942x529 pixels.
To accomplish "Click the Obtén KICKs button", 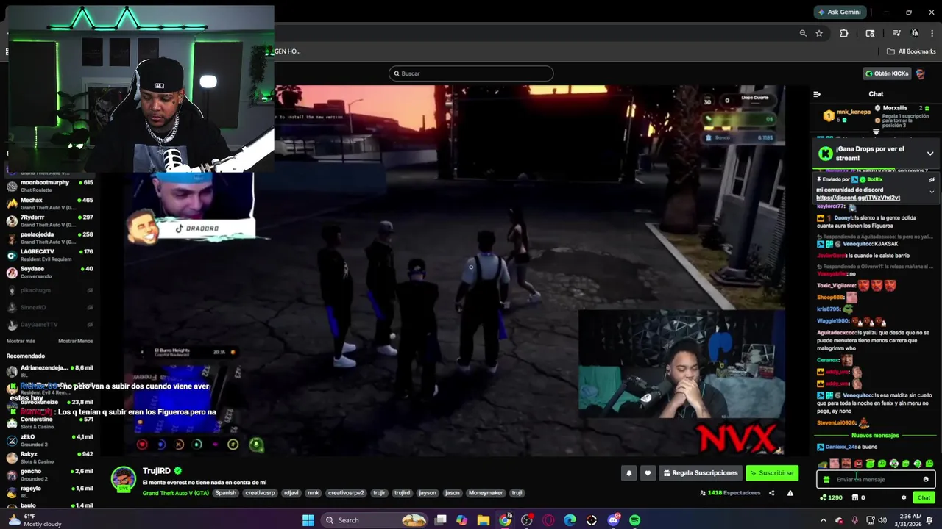I will [x=887, y=73].
